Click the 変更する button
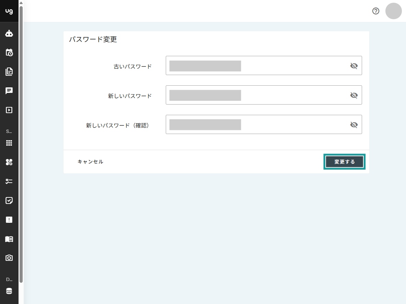Viewport: 406px width, 304px height. coord(344,161)
